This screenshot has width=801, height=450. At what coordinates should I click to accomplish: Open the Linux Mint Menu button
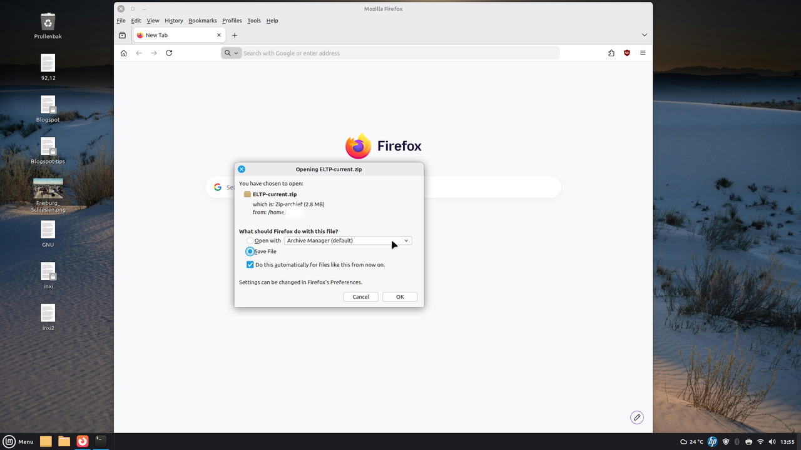(x=19, y=441)
